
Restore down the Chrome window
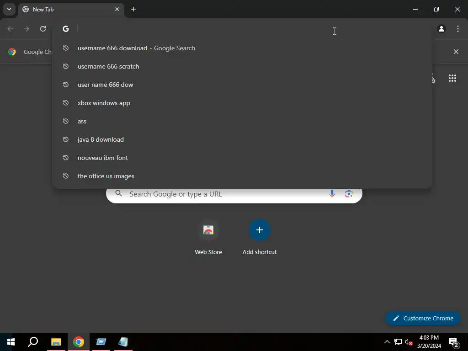tap(436, 9)
